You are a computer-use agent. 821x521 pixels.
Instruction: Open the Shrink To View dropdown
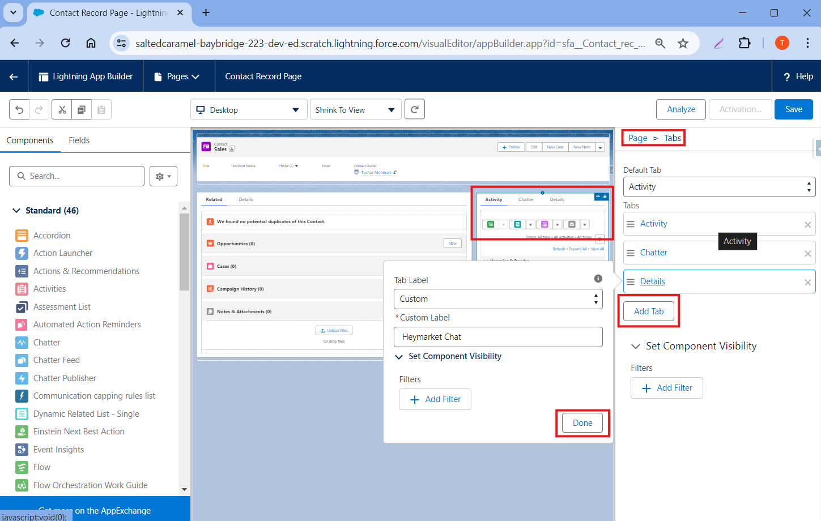pyautogui.click(x=355, y=110)
